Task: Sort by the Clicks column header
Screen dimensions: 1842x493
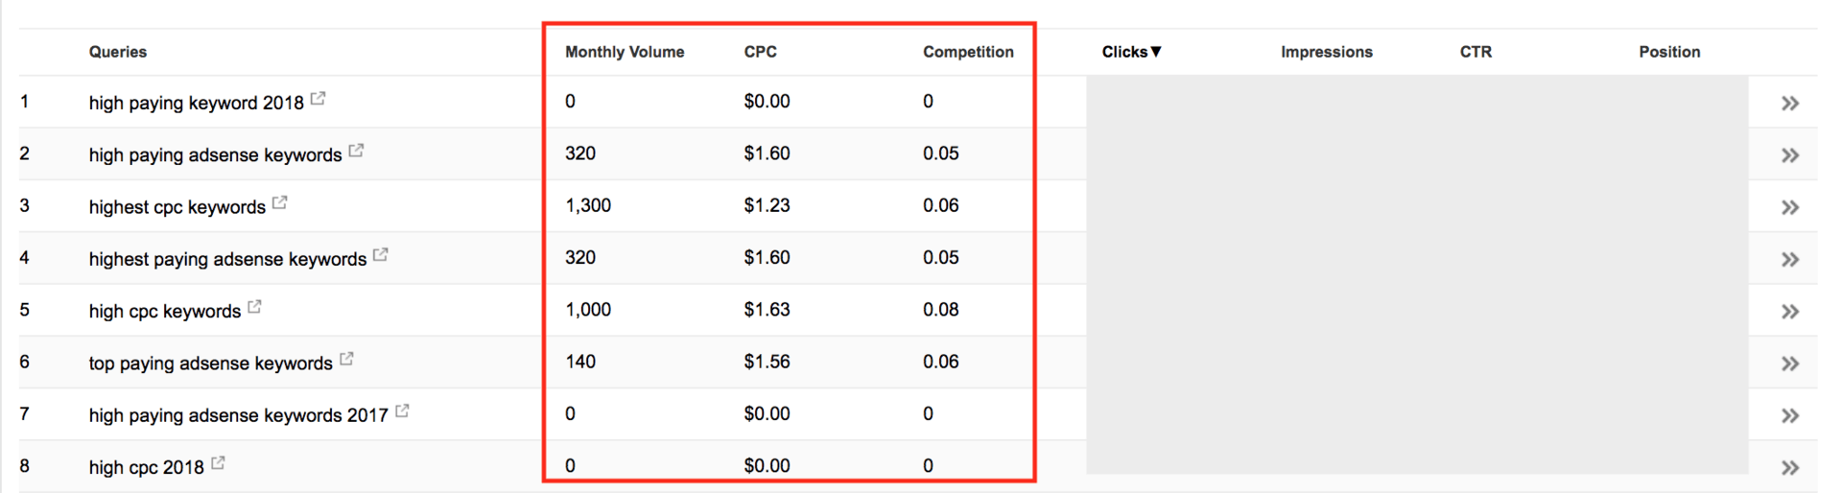Action: pos(1131,52)
